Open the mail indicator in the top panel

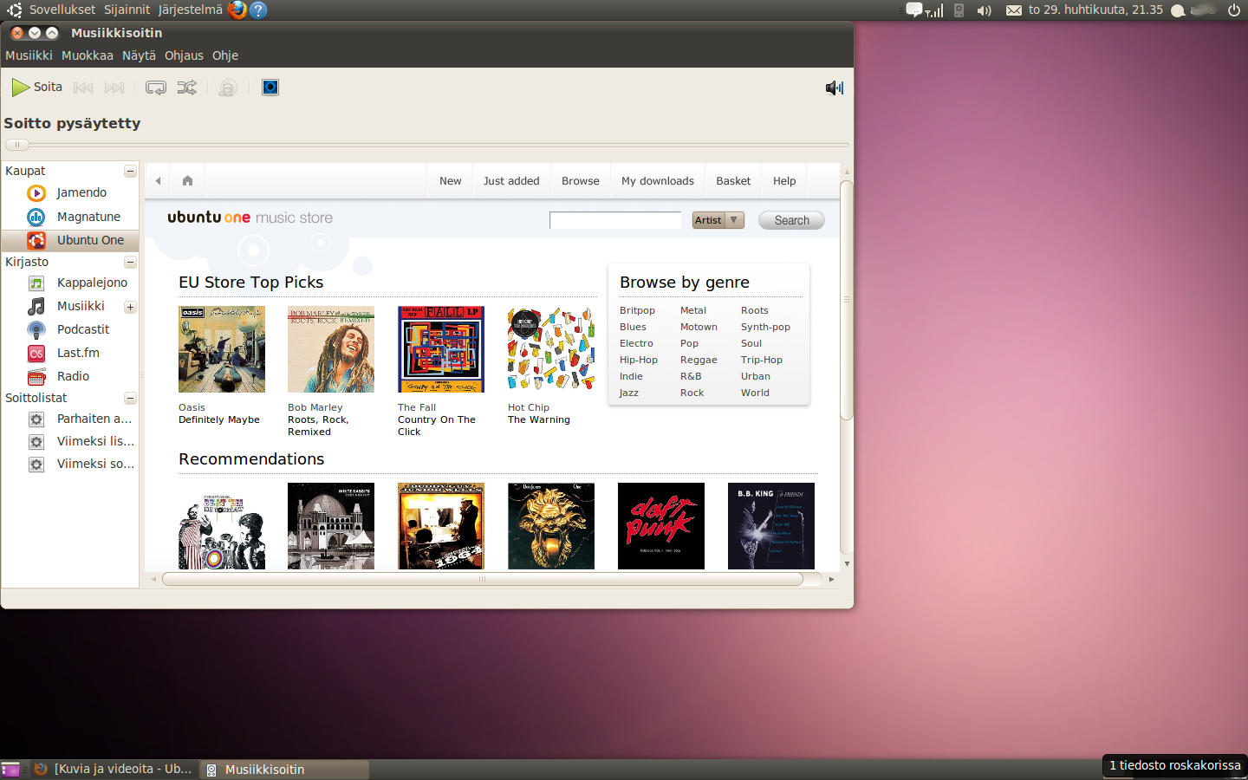1013,10
